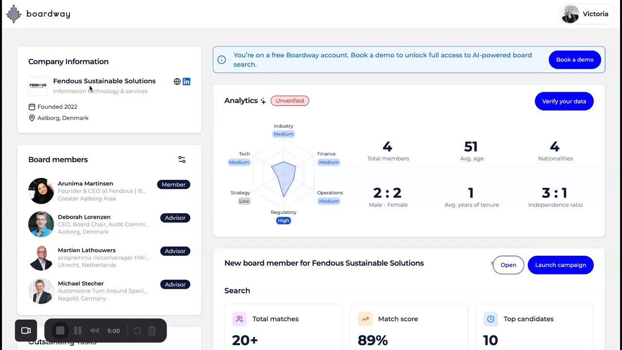Click Arunima Martinsen's name
The image size is (622, 350).
(x=86, y=184)
